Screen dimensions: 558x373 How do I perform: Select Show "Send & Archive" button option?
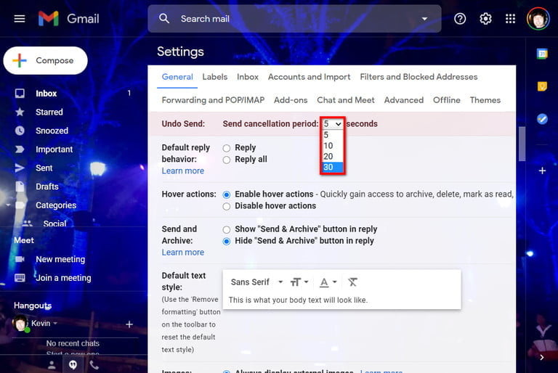coord(227,229)
